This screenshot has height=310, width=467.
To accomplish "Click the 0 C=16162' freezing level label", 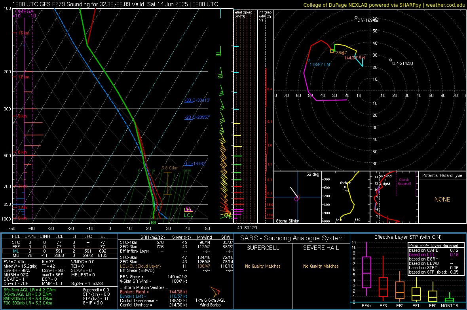I will [195, 164].
